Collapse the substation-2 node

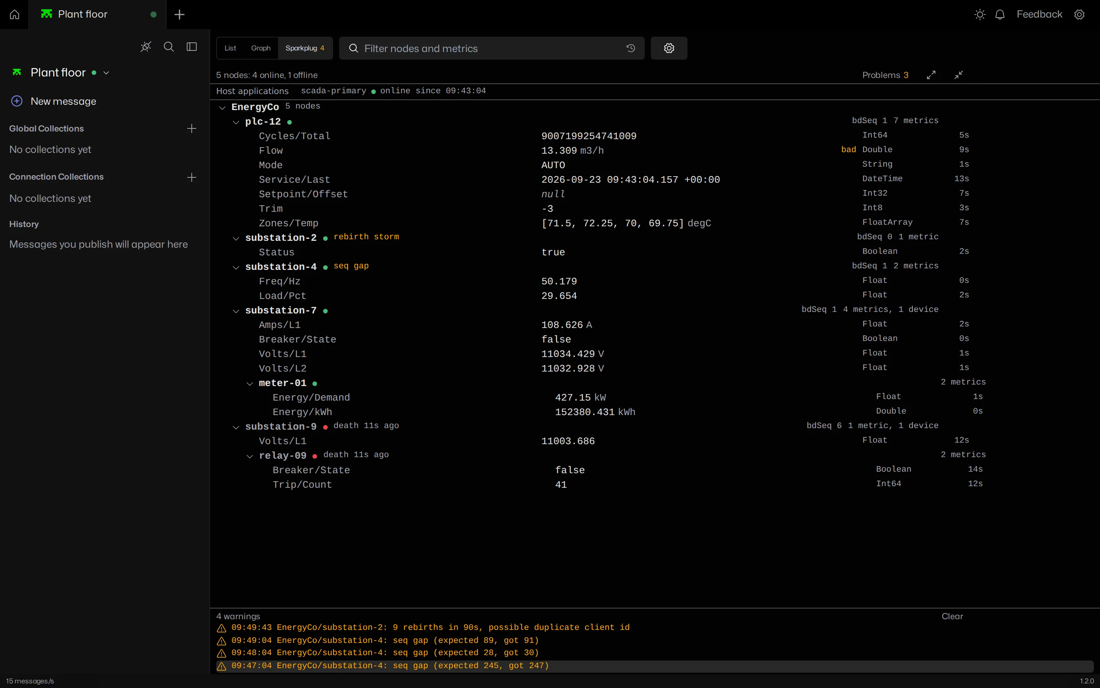pos(236,239)
